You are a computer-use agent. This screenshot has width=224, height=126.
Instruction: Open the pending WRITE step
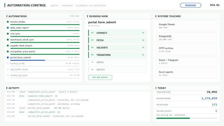[118, 62]
